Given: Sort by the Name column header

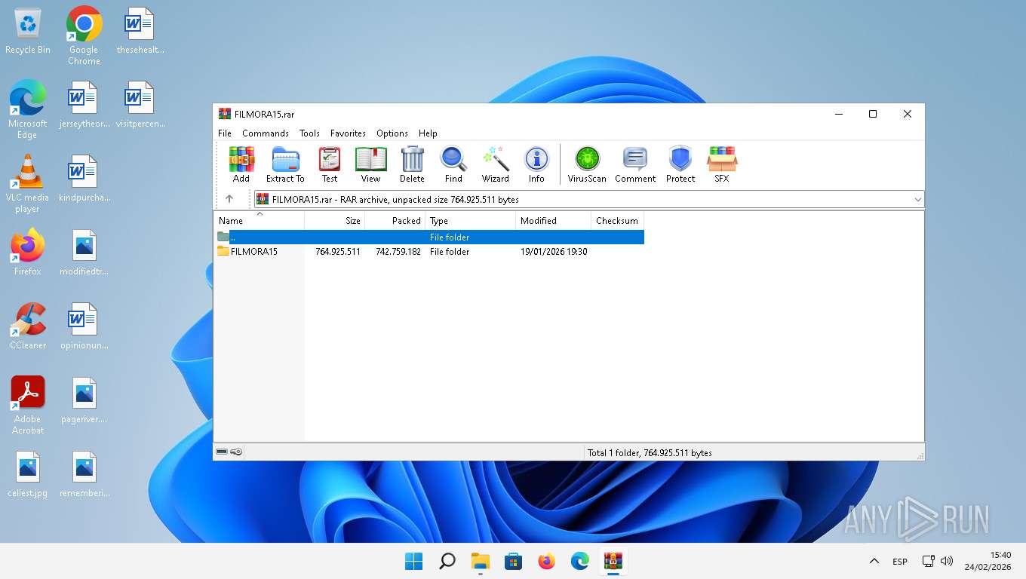Looking at the screenshot, I should pyautogui.click(x=260, y=221).
